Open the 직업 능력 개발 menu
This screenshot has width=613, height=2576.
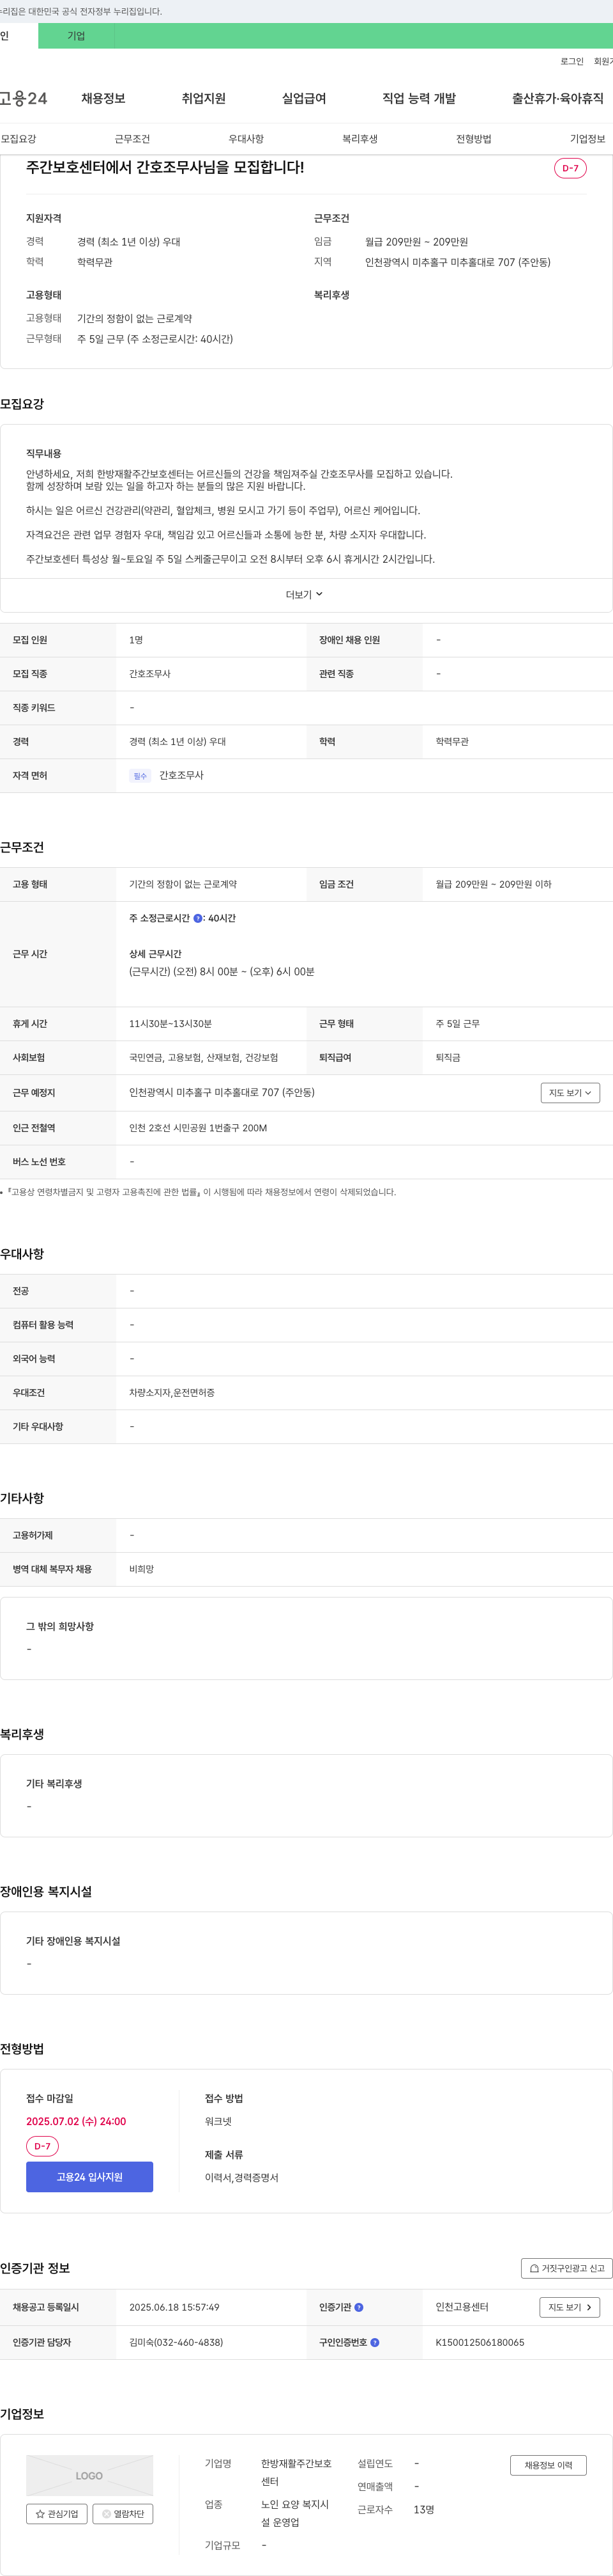[418, 98]
